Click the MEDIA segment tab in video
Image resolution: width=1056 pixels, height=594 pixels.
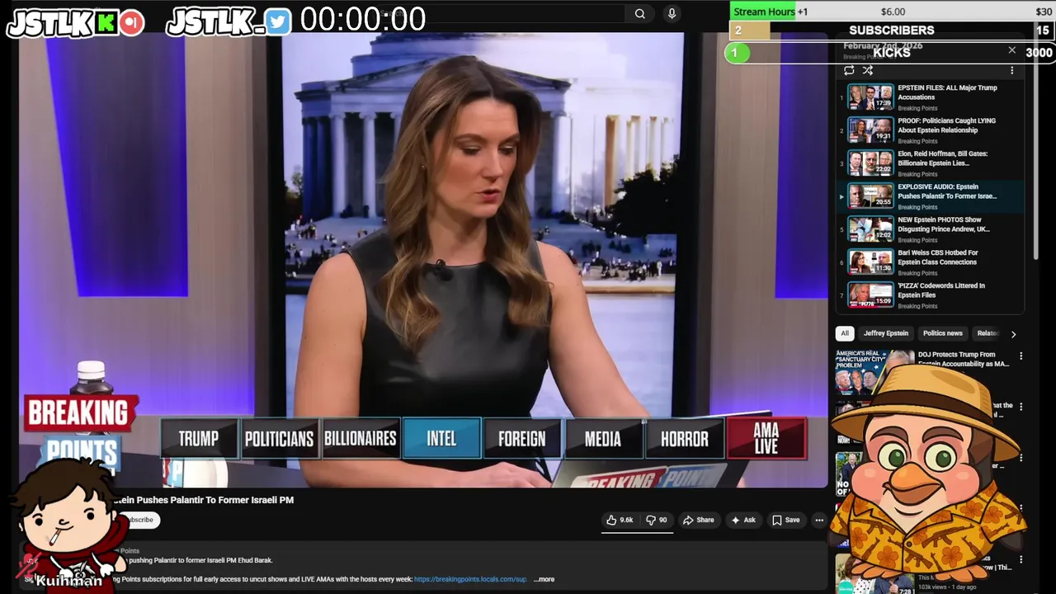coord(603,438)
